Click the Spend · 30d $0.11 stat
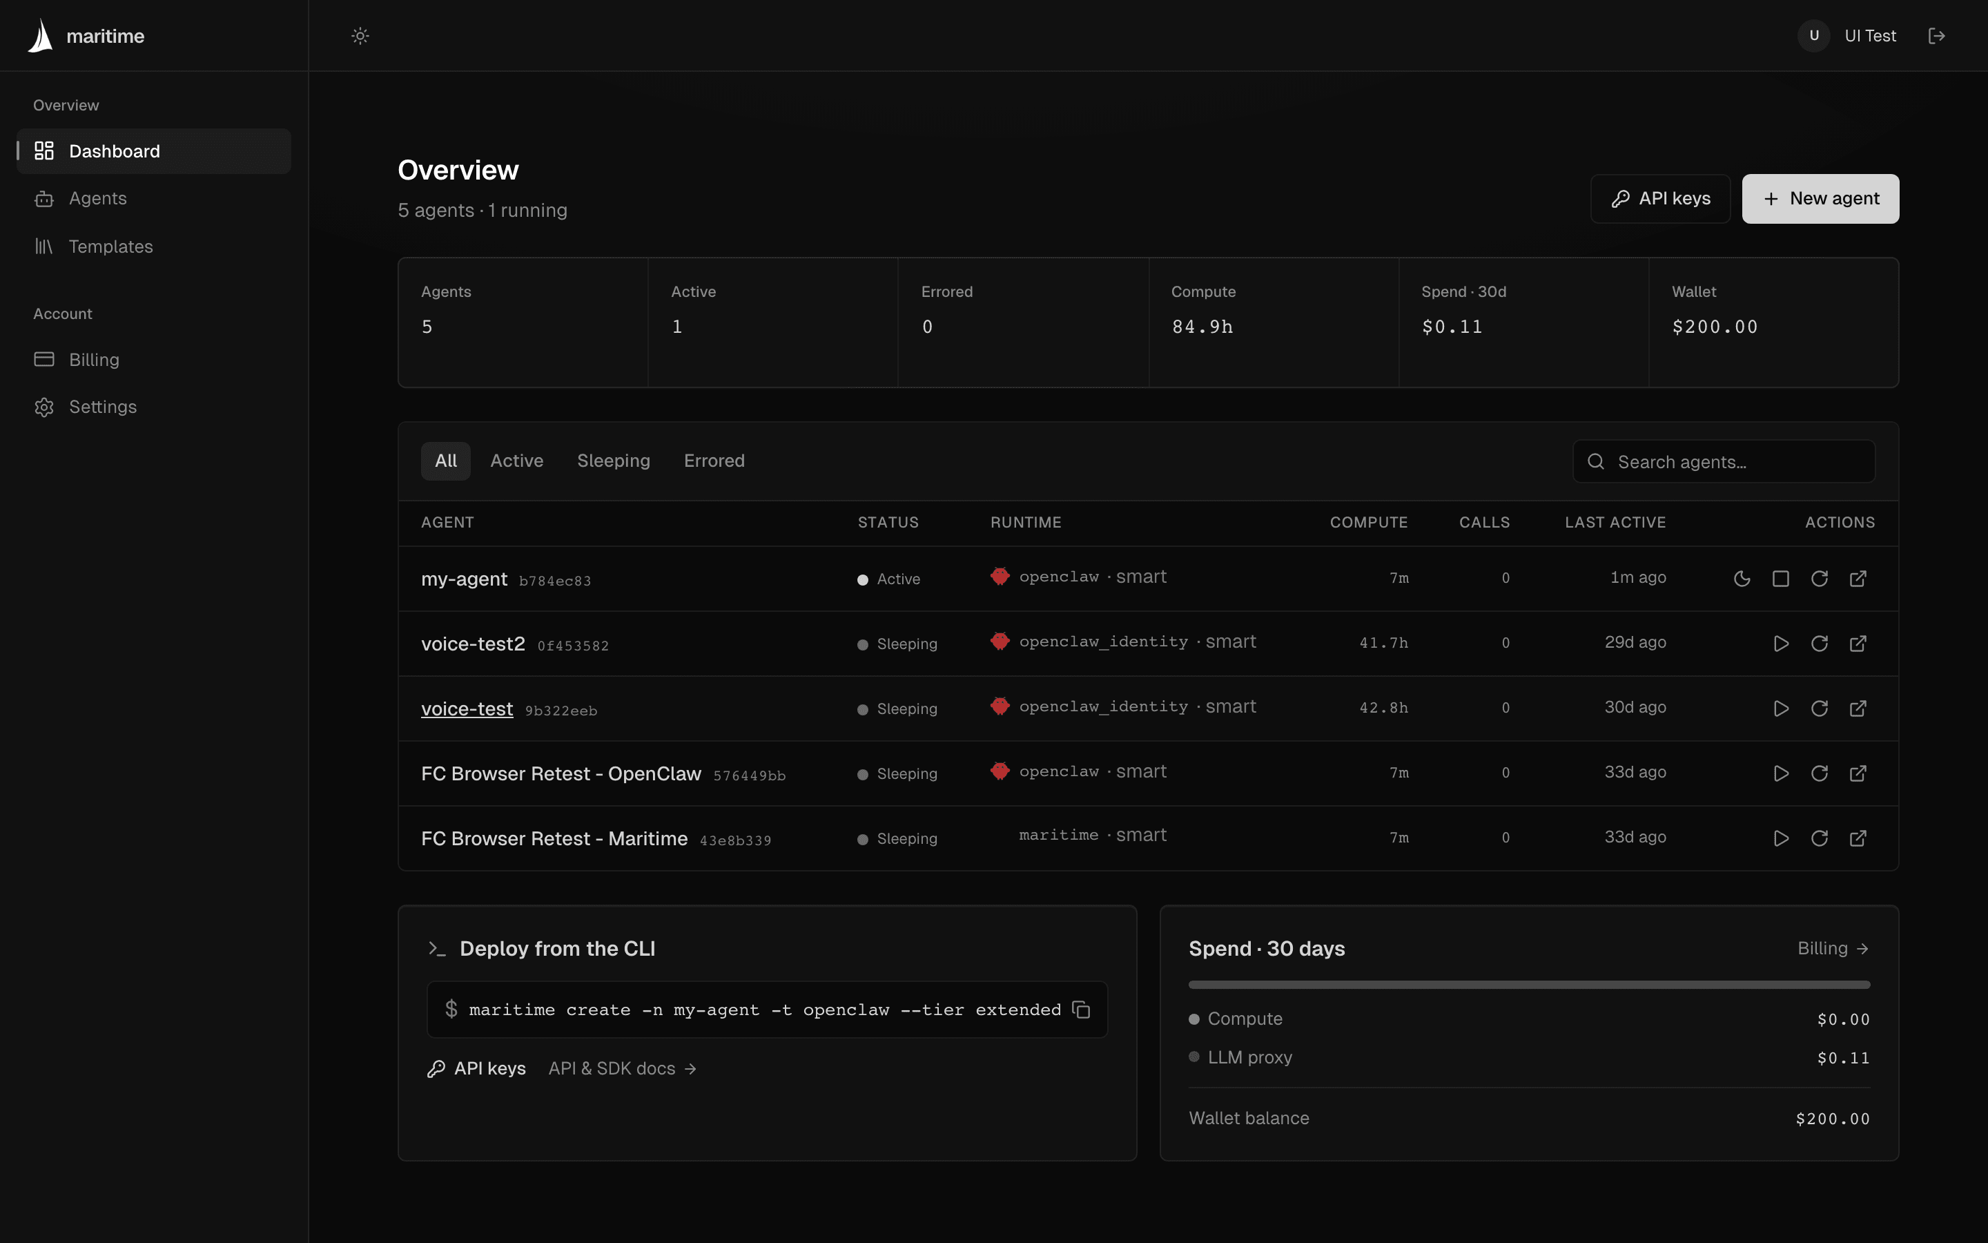 pos(1524,322)
